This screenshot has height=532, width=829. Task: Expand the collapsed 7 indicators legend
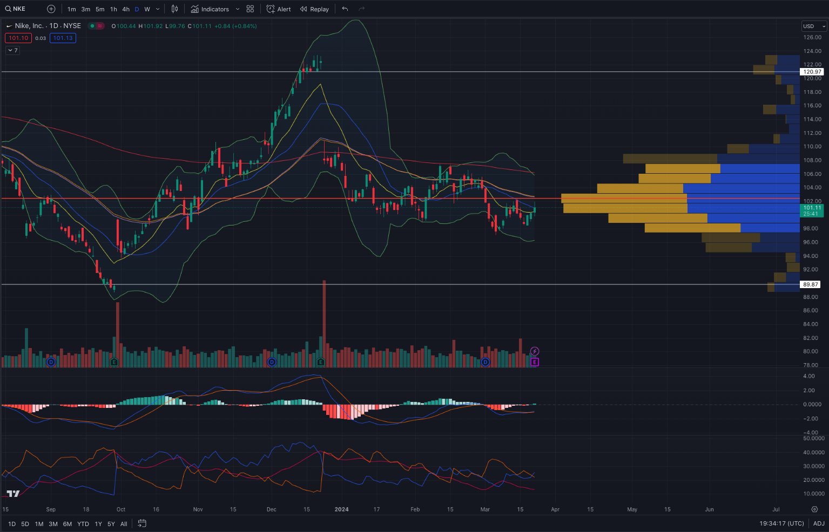point(12,50)
